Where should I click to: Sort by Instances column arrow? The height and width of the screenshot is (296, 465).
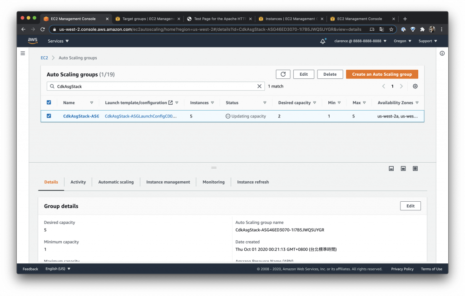click(213, 103)
